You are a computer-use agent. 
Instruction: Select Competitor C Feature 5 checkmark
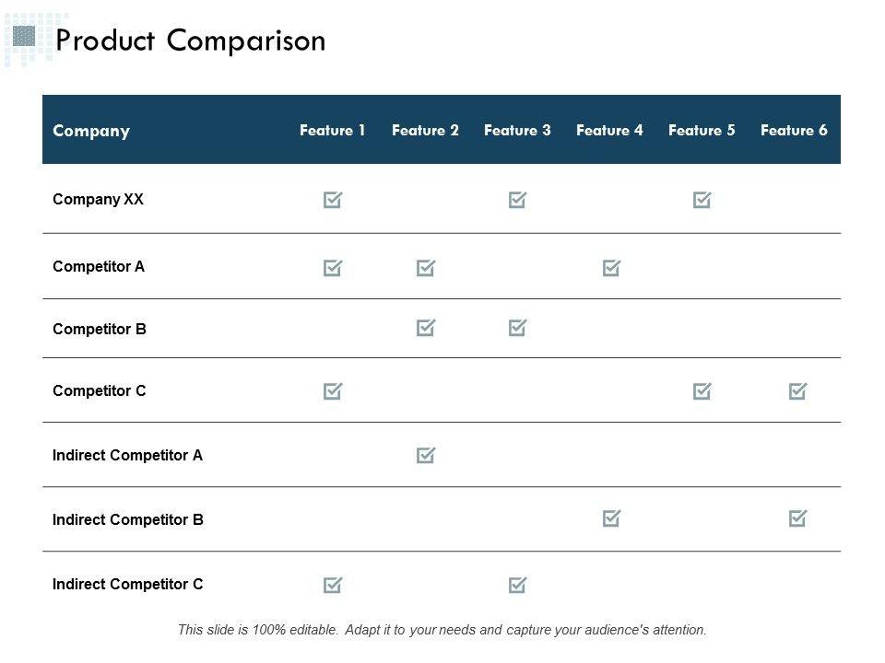coord(702,391)
